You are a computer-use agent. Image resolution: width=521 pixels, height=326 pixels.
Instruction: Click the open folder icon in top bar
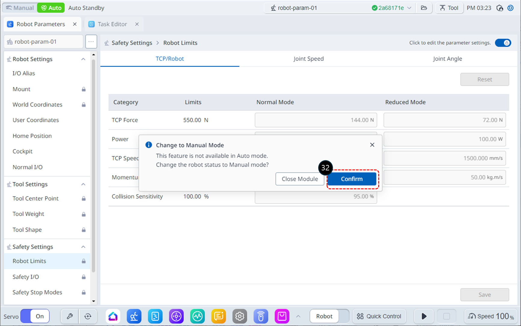[424, 8]
